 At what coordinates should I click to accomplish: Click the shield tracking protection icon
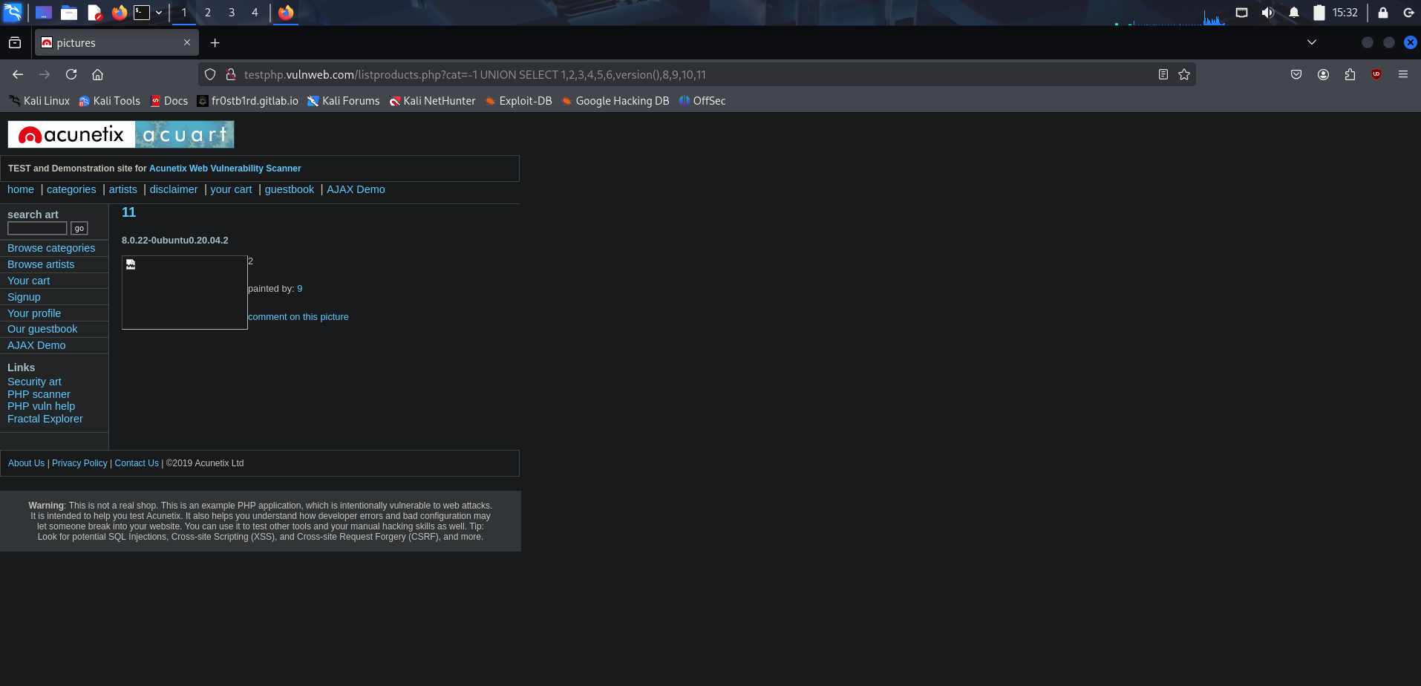[x=210, y=74]
